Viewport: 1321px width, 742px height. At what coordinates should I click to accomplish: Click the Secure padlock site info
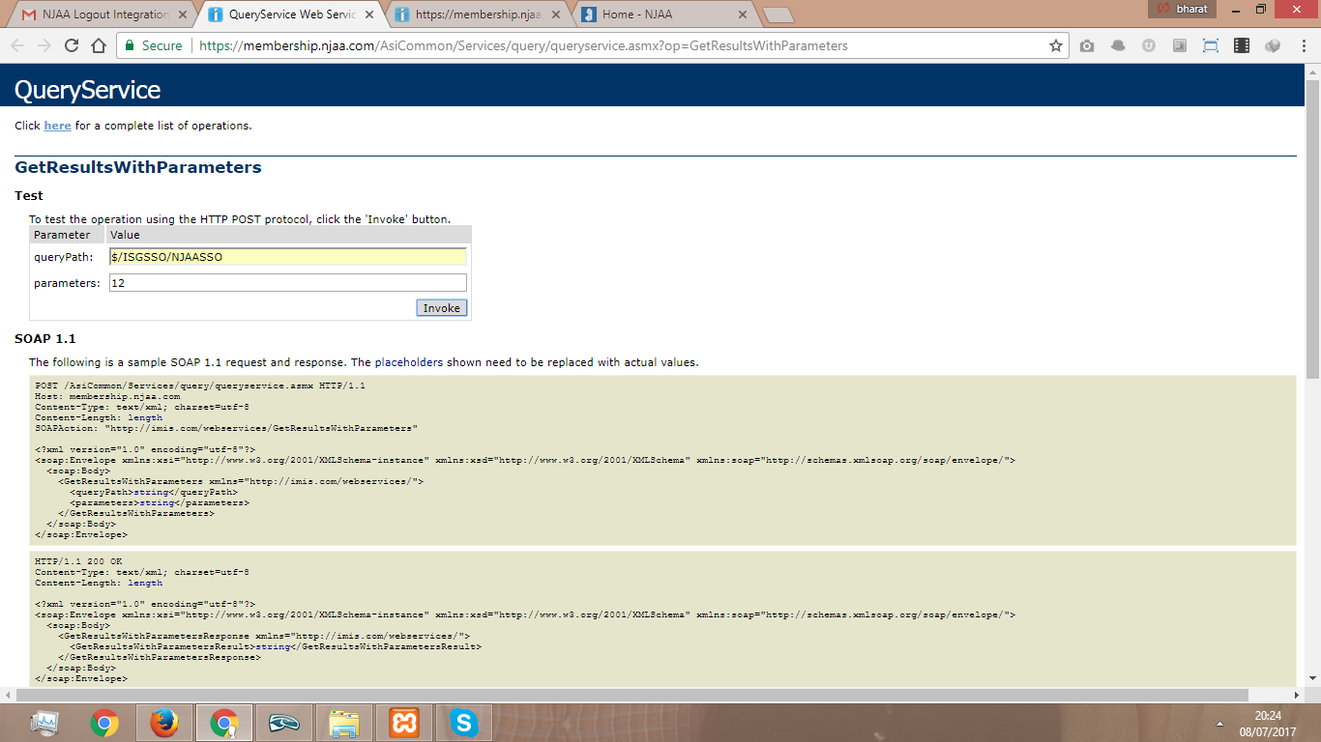pos(153,45)
